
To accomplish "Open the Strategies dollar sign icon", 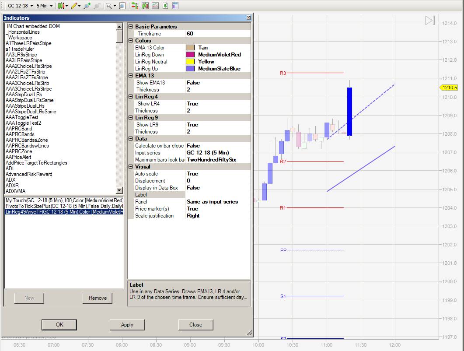I will (165, 6).
